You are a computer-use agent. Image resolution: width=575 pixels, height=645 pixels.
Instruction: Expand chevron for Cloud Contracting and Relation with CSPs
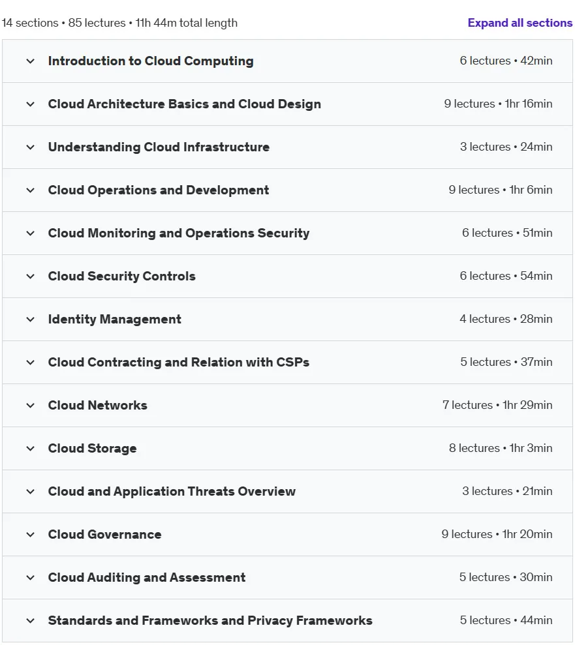(31, 363)
